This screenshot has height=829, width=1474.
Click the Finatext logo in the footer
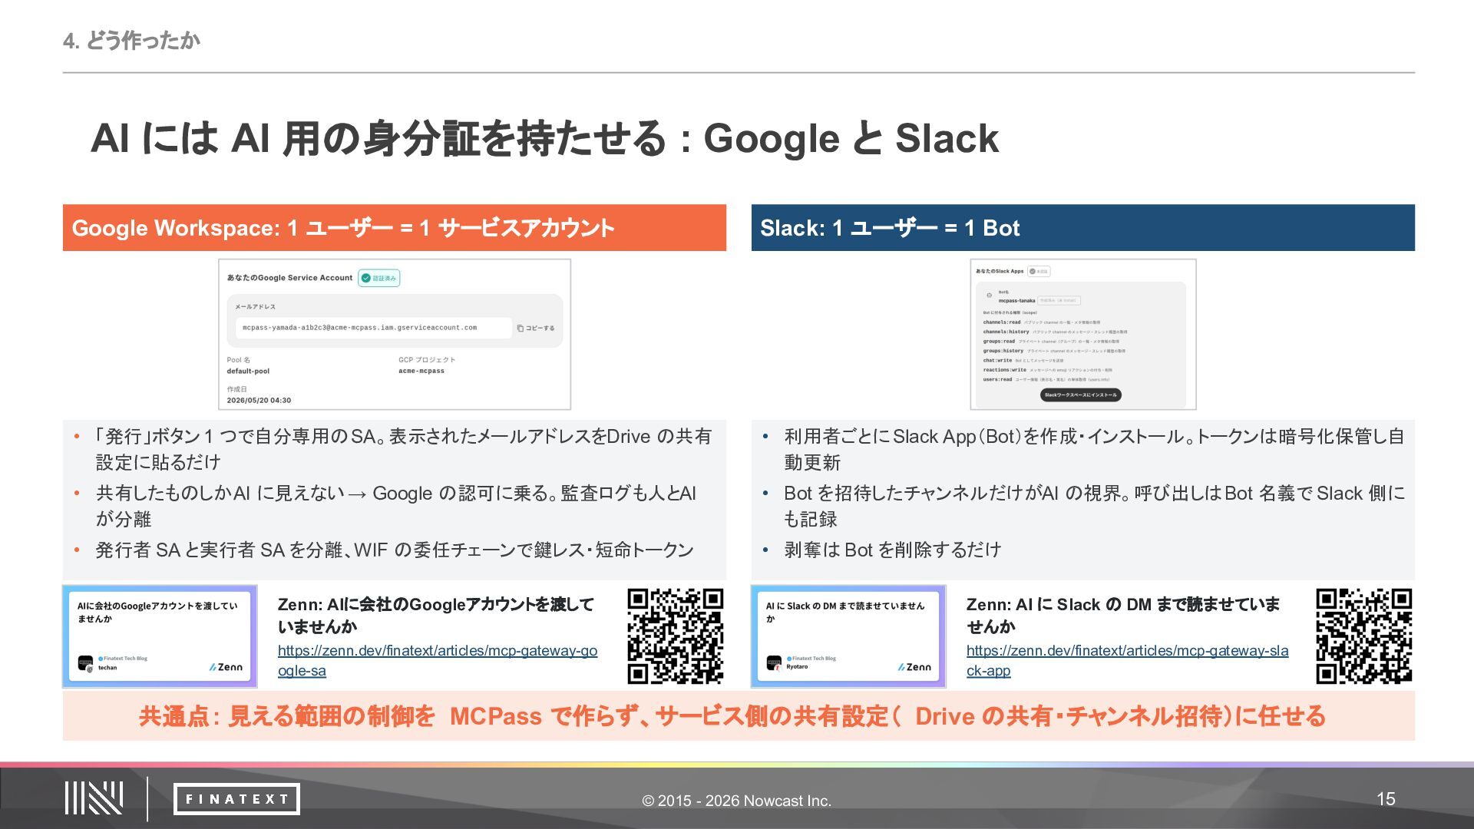pos(236,799)
